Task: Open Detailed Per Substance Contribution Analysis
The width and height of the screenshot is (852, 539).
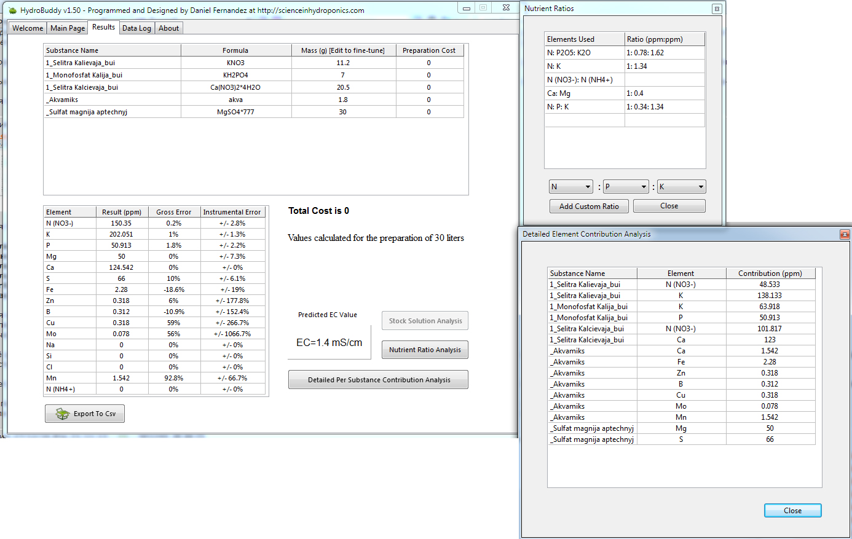Action: tap(379, 380)
